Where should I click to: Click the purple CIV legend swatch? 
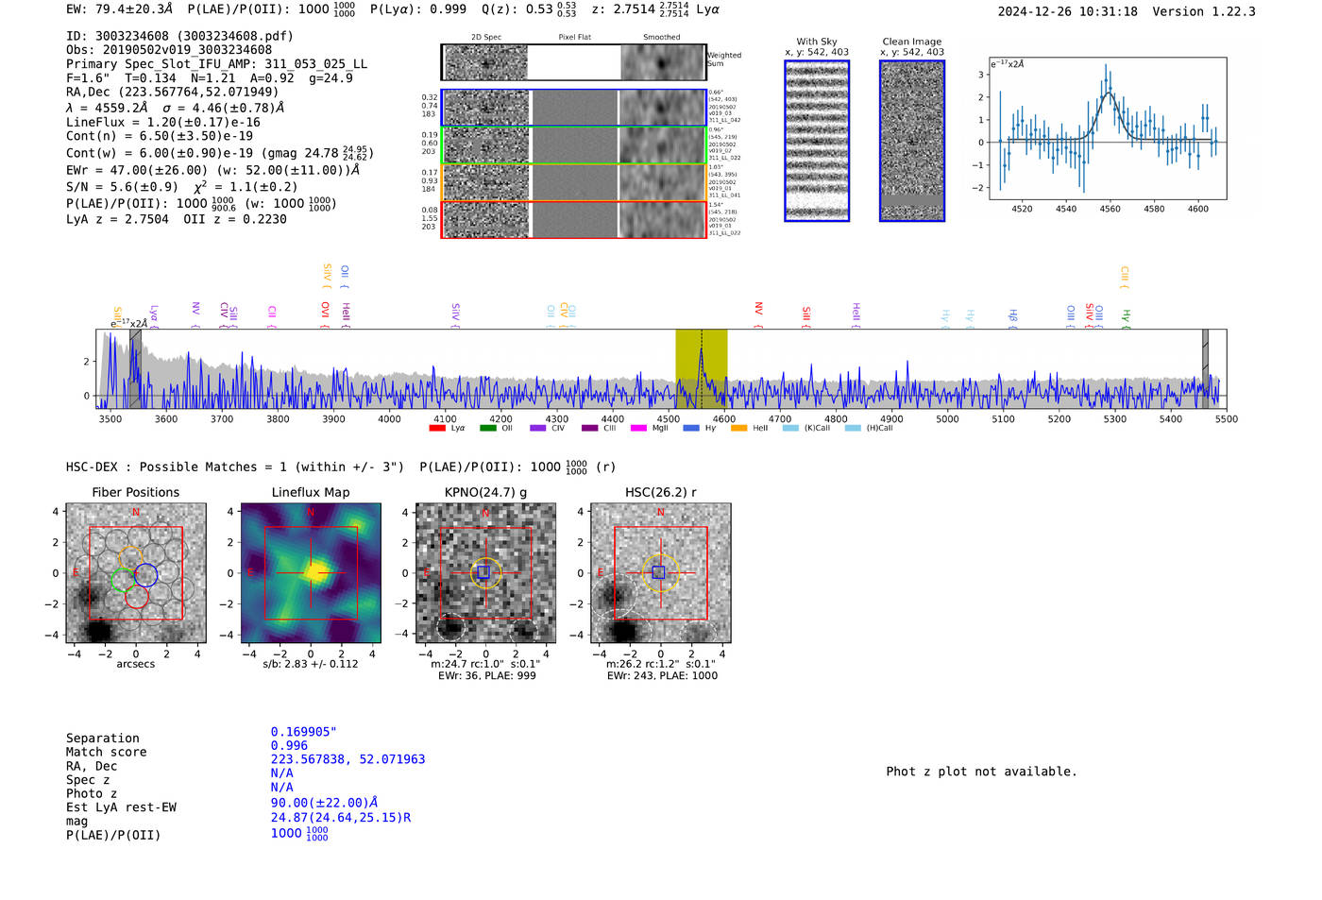click(538, 429)
